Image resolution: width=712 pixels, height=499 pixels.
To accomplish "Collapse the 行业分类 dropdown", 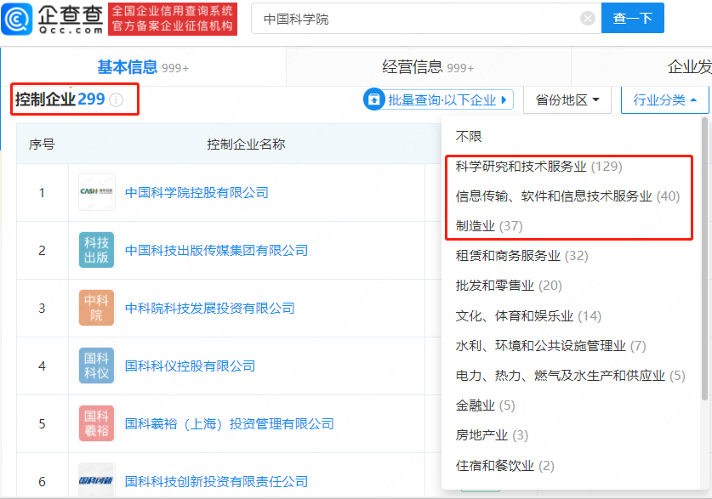I will (664, 99).
